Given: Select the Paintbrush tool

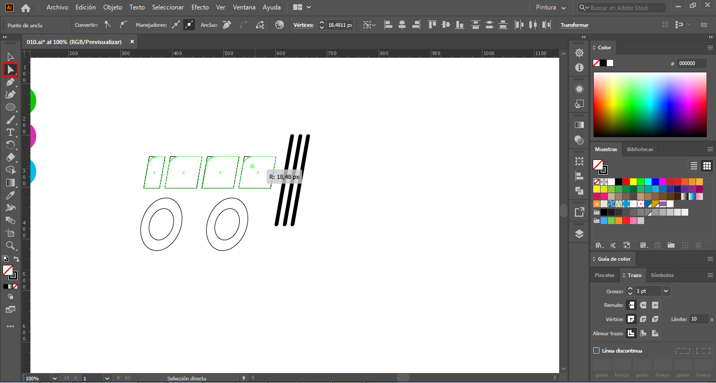Looking at the screenshot, I should click(x=10, y=120).
